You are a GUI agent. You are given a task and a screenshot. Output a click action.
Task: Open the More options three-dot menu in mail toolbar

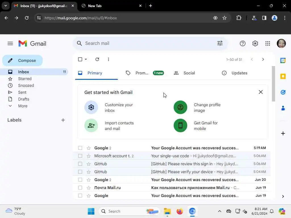(x=108, y=59)
